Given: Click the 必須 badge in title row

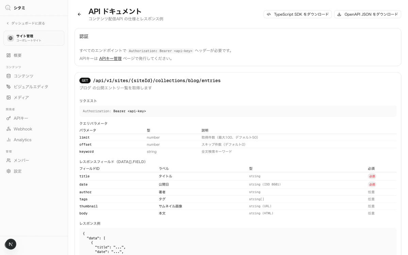Looking at the screenshot, I should point(372,176).
